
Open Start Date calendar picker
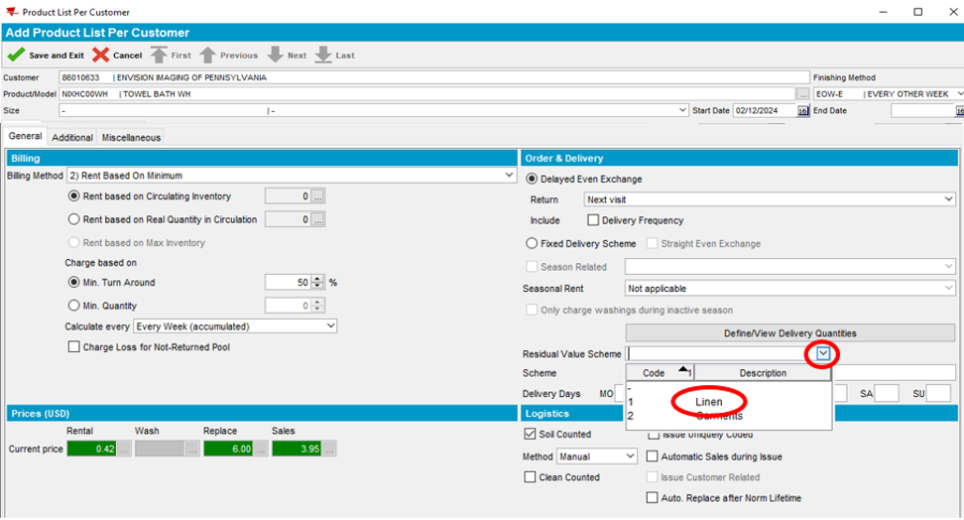[x=803, y=111]
